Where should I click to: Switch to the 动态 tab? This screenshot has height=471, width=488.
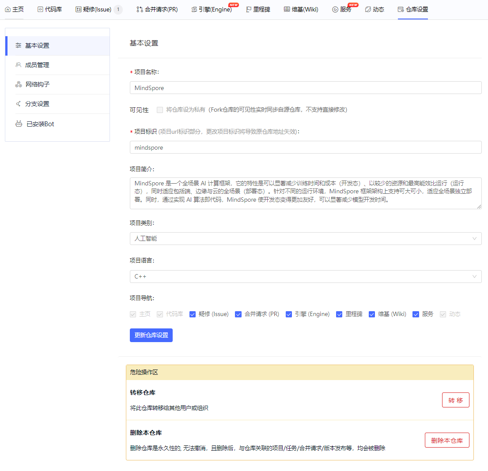tap(375, 9)
